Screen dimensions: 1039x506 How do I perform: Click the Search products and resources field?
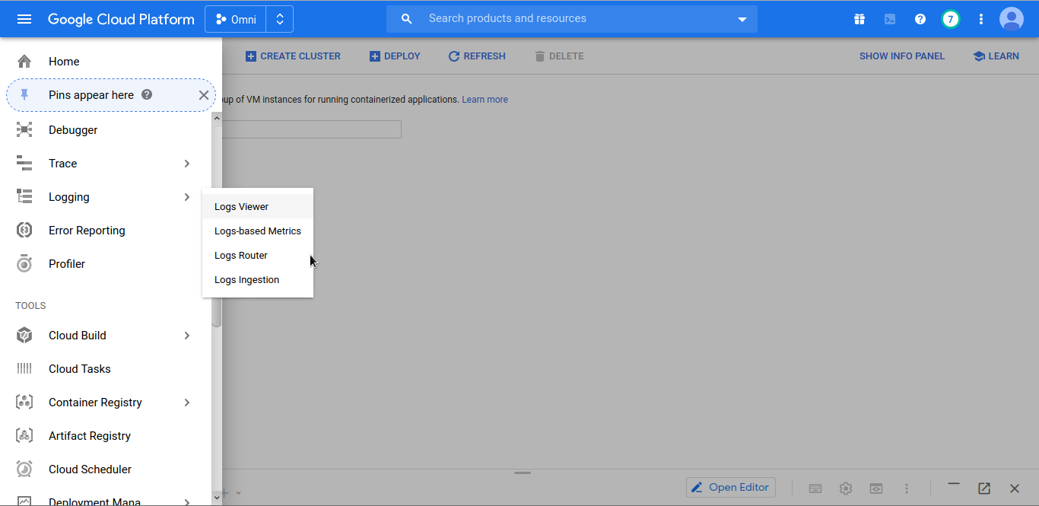click(x=572, y=19)
